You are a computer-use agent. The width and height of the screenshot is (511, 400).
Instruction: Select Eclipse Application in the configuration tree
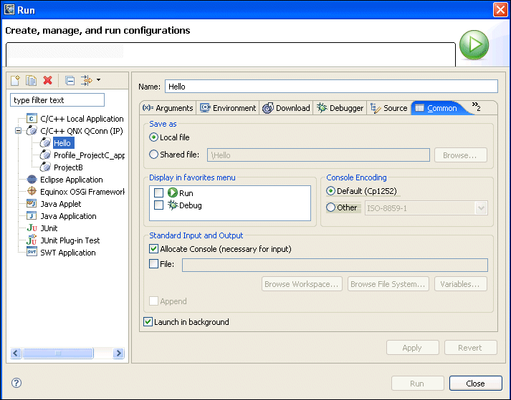[x=71, y=180]
